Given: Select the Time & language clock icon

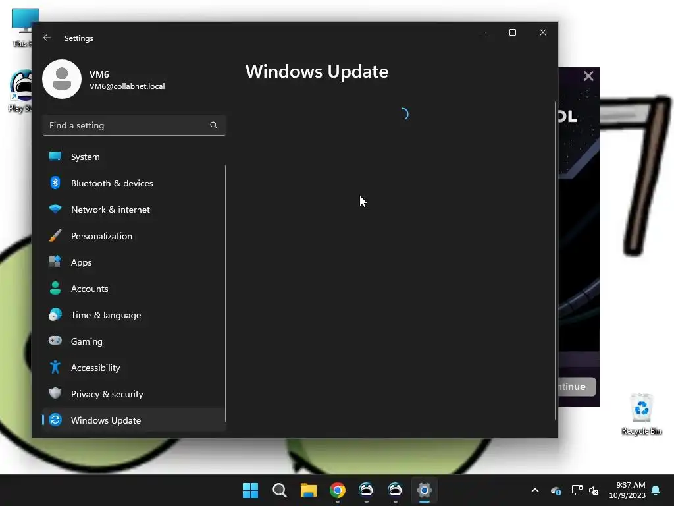Looking at the screenshot, I should click(x=55, y=314).
